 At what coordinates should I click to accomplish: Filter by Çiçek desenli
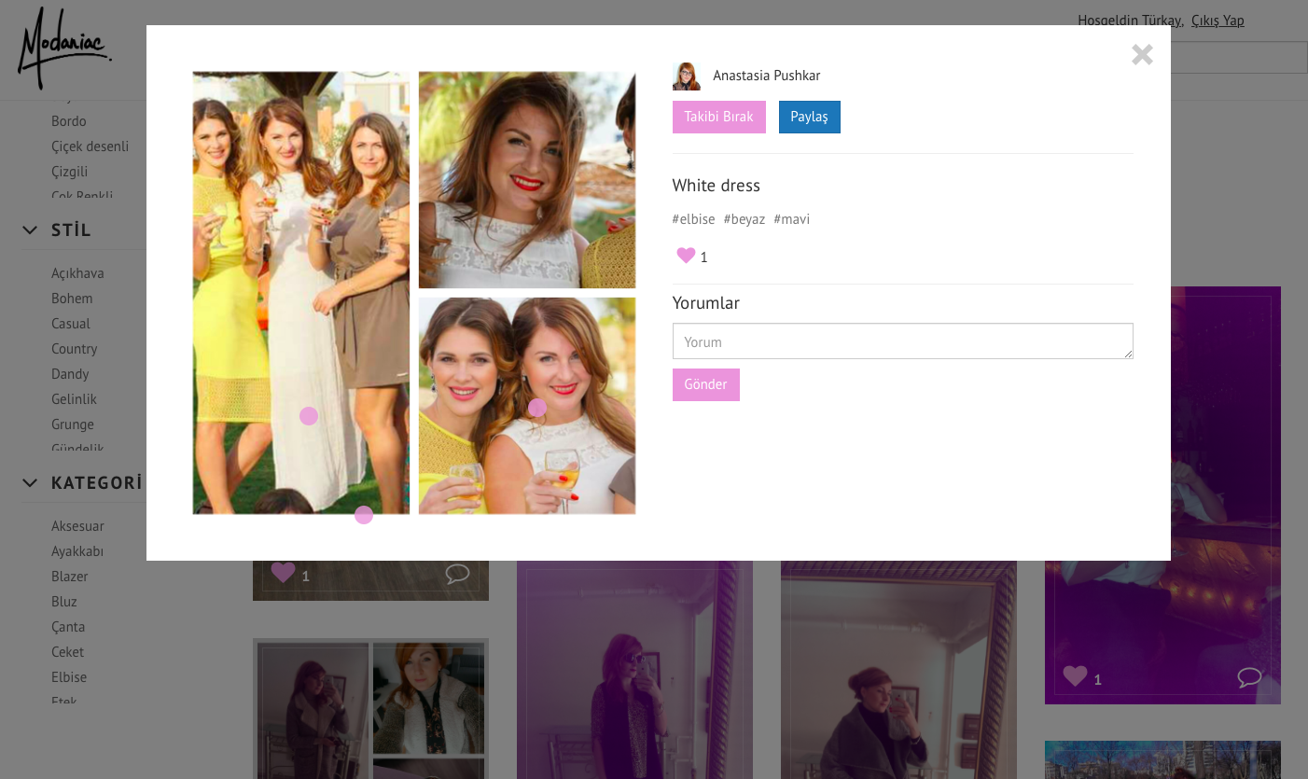point(90,146)
